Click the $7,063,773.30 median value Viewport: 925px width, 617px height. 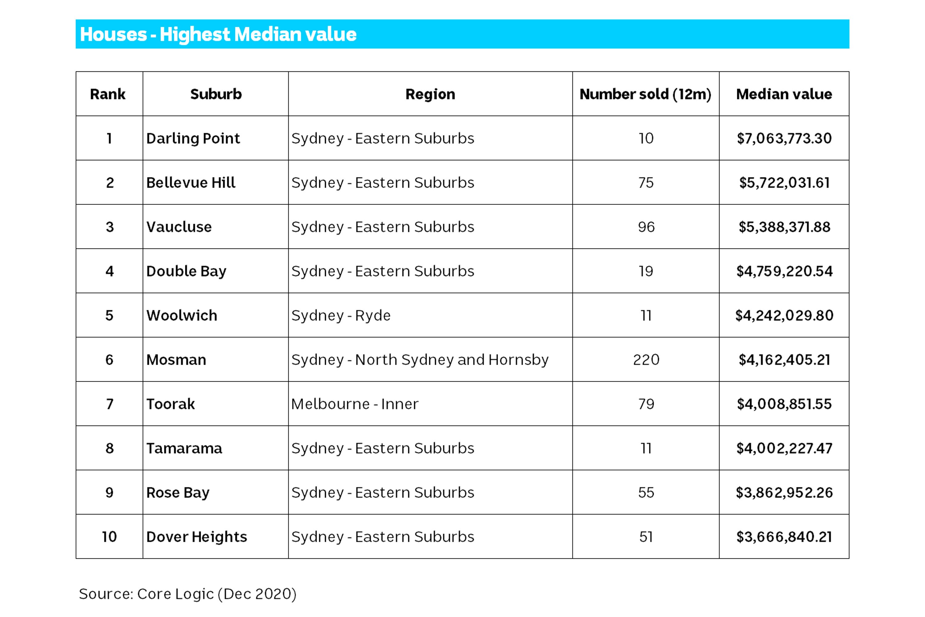tap(784, 139)
